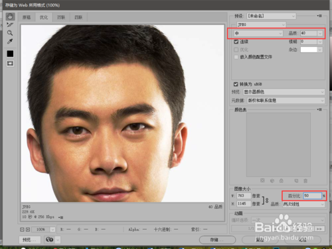Select the Slice Select tool

pos(10,25)
